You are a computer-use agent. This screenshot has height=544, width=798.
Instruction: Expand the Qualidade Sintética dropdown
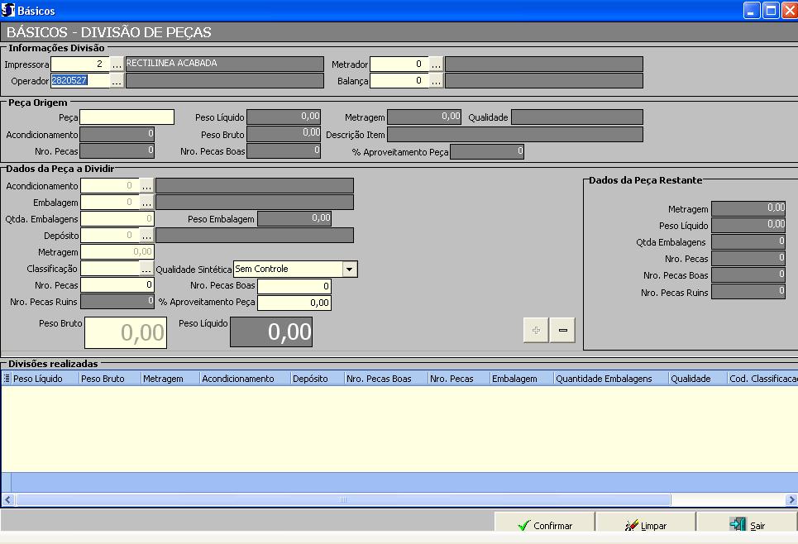click(349, 269)
